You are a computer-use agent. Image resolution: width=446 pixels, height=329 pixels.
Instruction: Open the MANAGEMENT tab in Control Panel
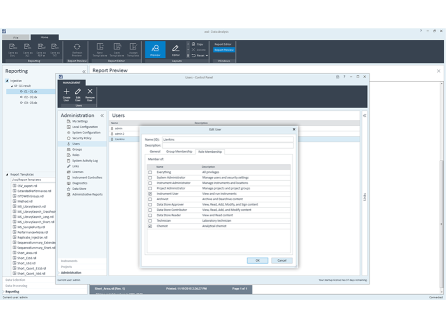coord(71,83)
